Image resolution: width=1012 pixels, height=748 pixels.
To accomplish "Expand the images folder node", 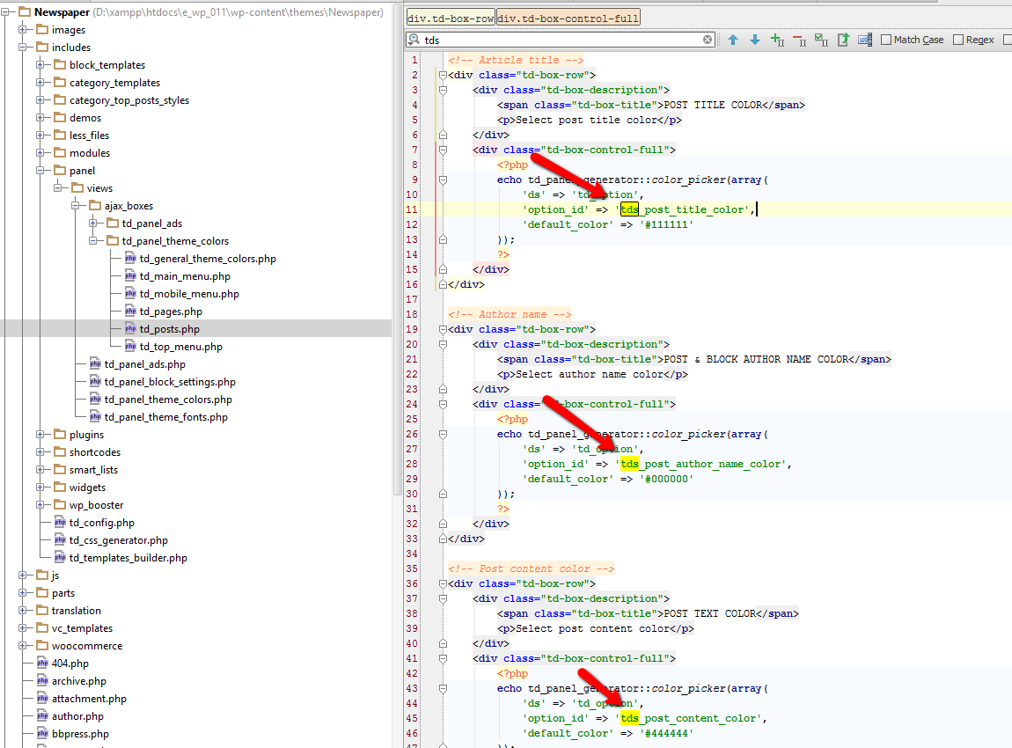I will point(23,30).
